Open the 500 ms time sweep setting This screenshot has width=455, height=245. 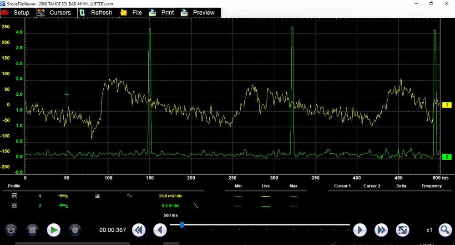pyautogui.click(x=171, y=215)
